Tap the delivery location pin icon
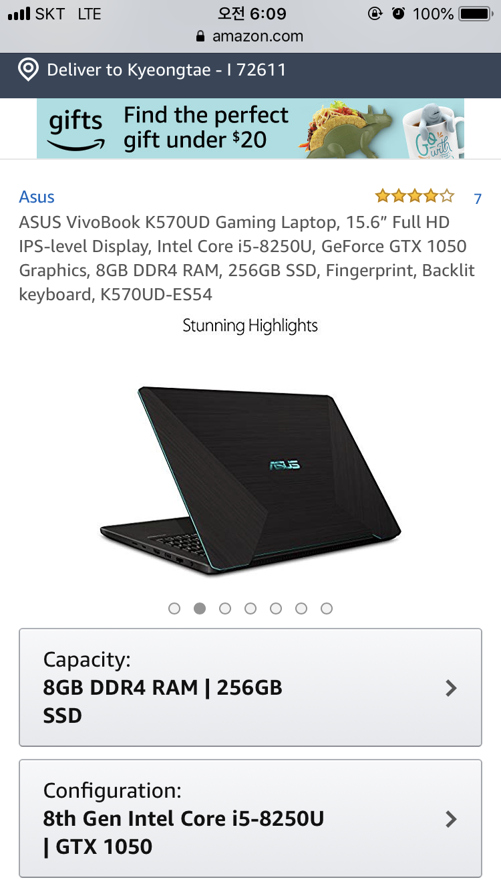 (28, 70)
